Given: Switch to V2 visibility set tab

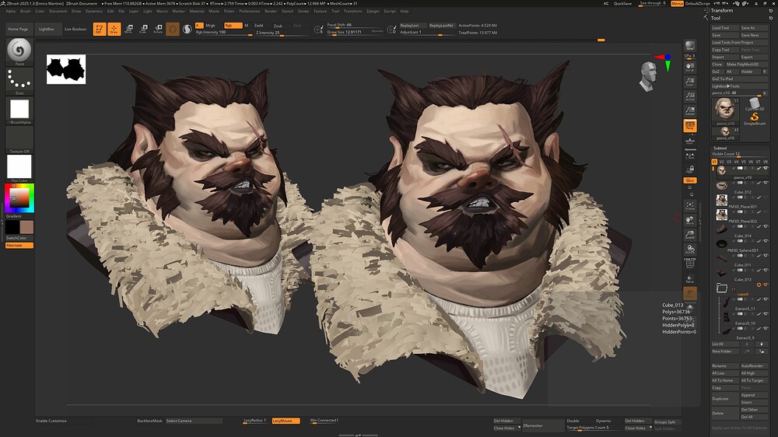Looking at the screenshot, I should [721, 162].
